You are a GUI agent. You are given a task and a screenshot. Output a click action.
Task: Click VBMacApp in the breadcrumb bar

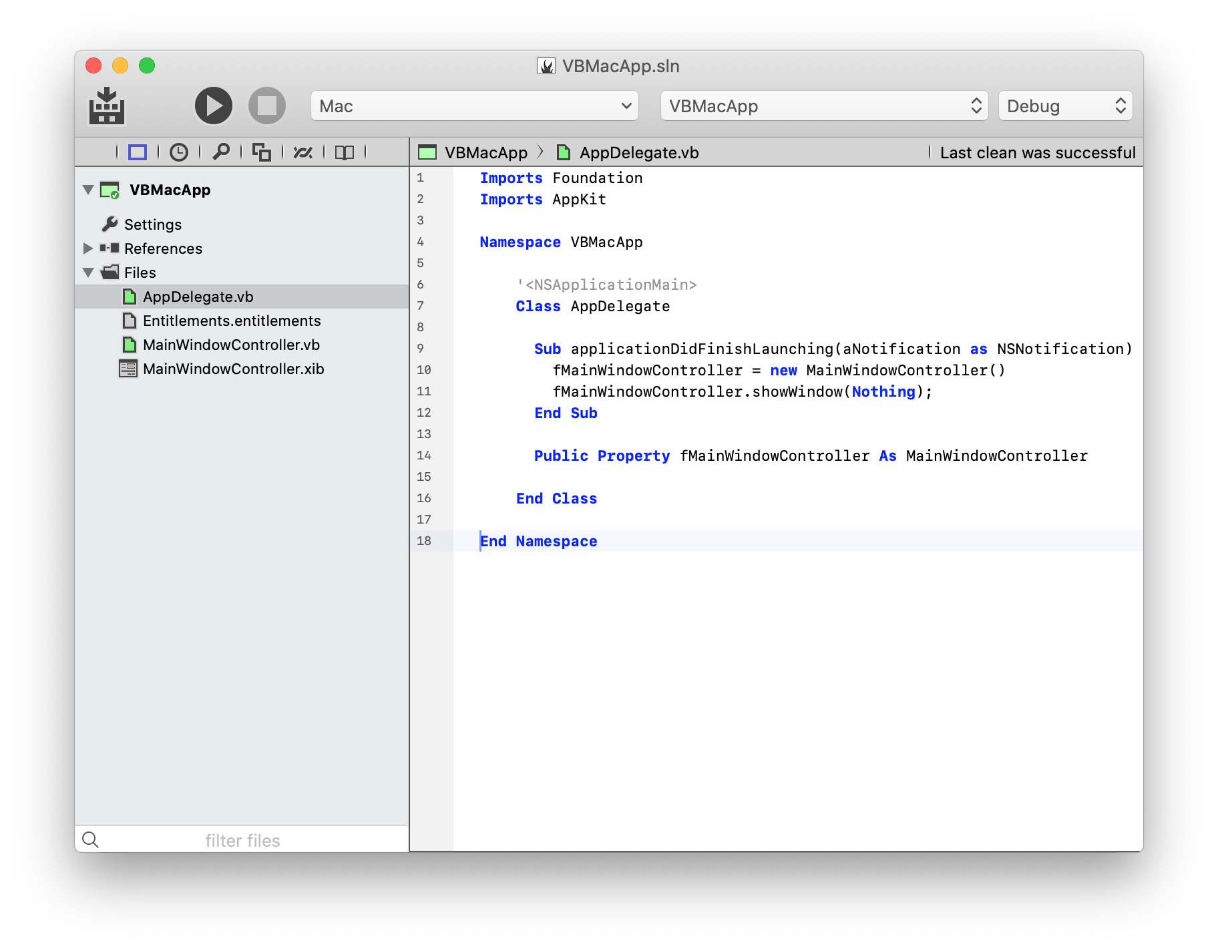pyautogui.click(x=486, y=153)
